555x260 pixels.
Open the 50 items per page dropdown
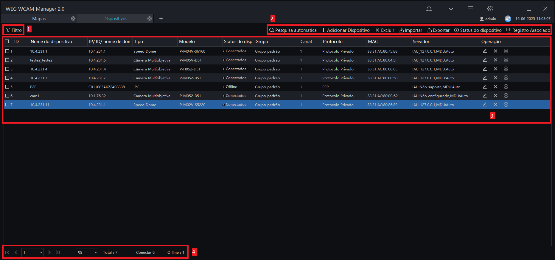87,253
